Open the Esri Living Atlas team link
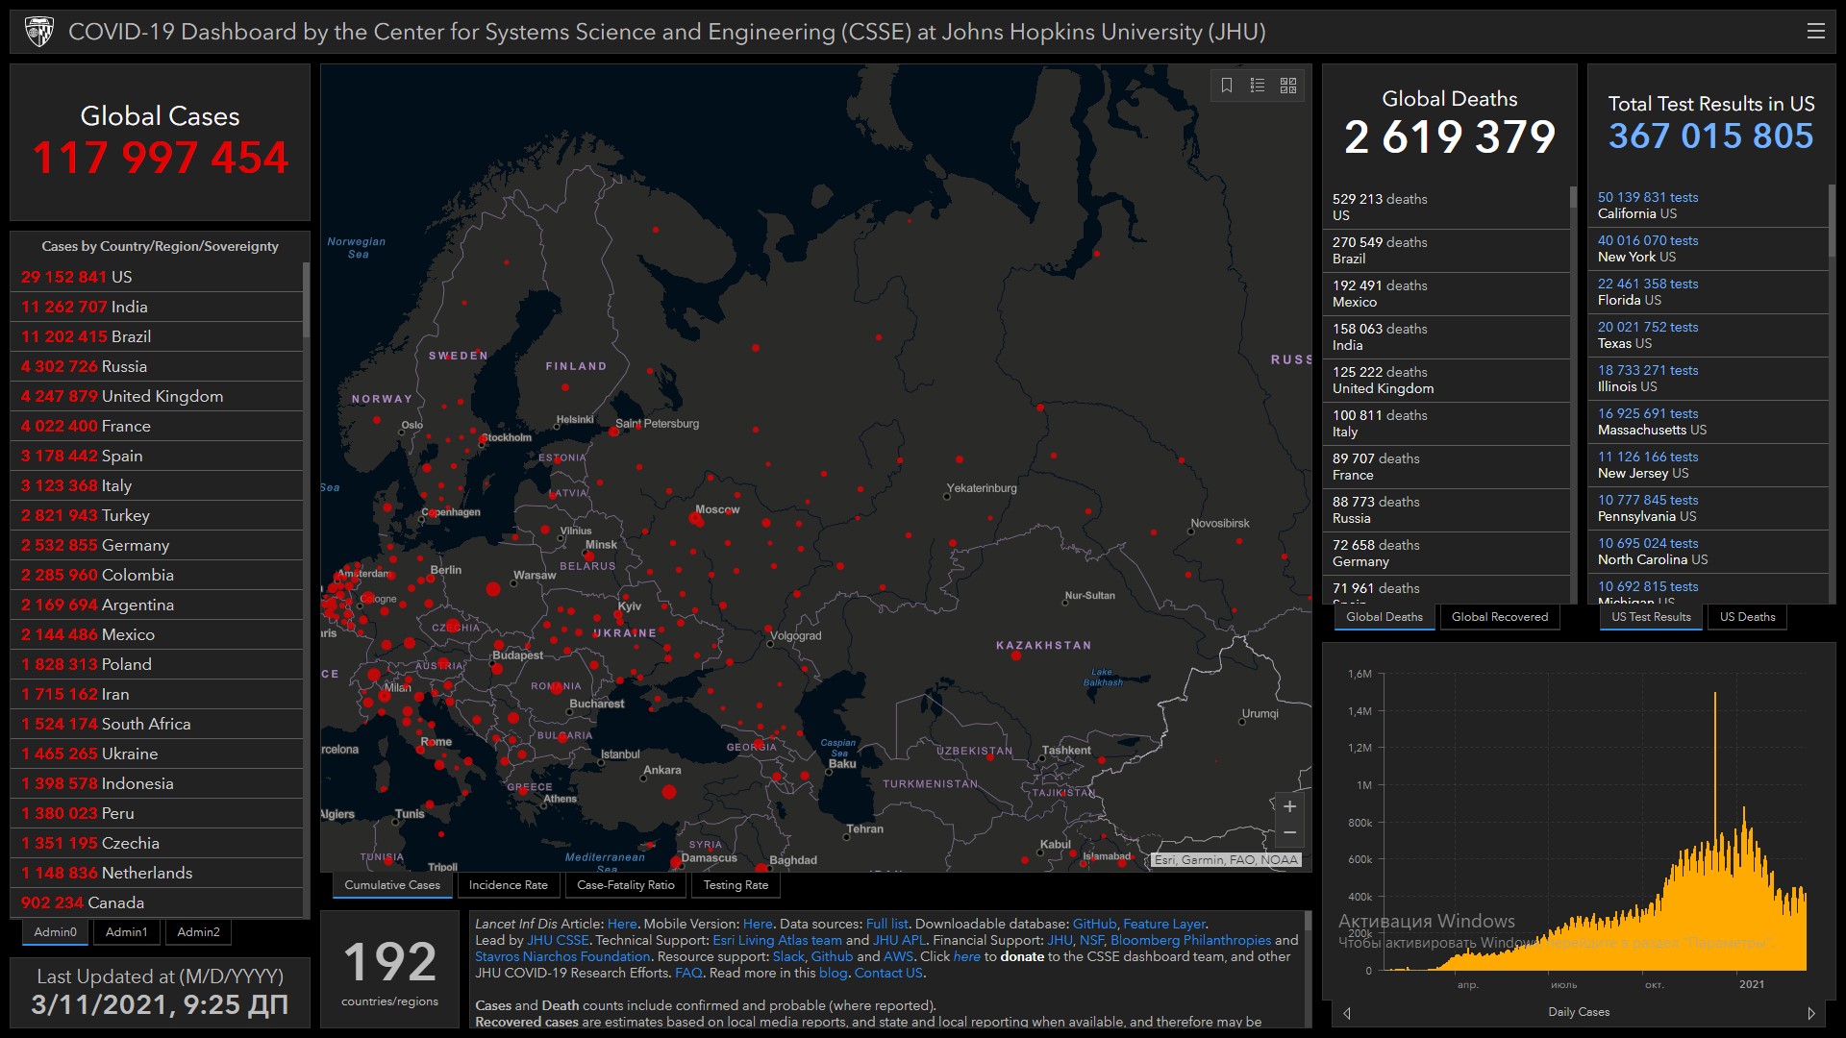 [x=777, y=940]
